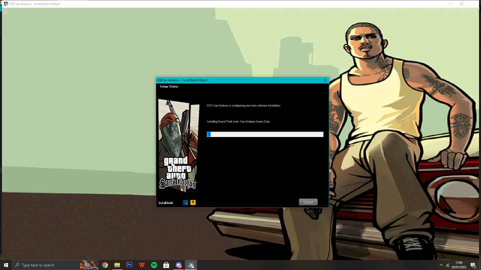The image size is (481, 270).
Task: Click the 'Installing Grand Theft Auto: San Andreas Game Data' text
Action: click(x=238, y=121)
